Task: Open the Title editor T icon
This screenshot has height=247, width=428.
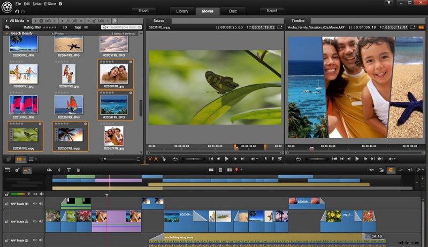Action: point(69,170)
